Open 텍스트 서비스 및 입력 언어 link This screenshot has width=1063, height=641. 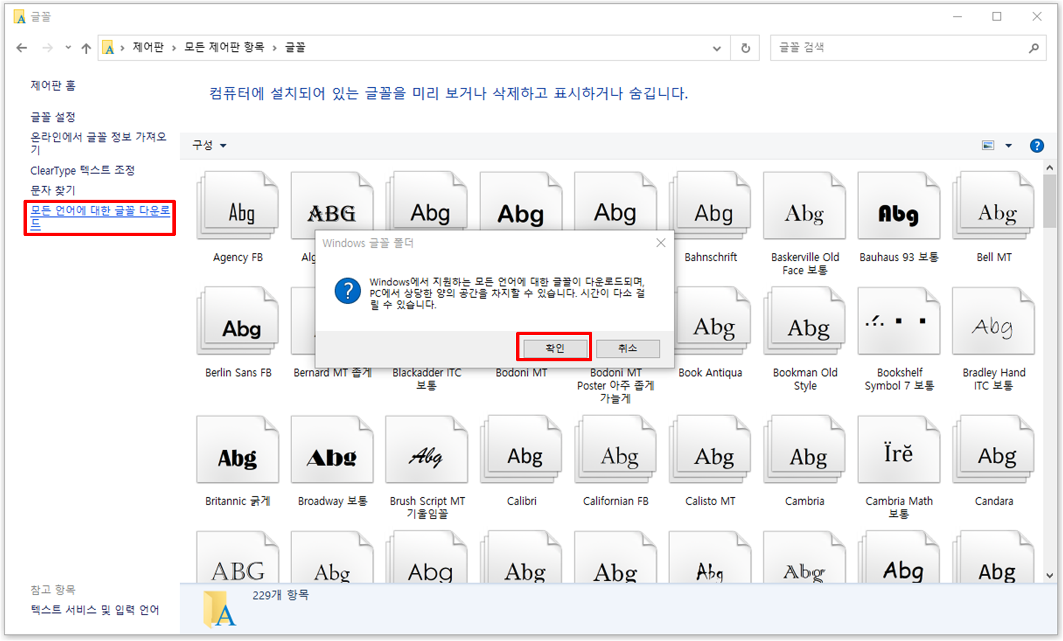(x=95, y=610)
